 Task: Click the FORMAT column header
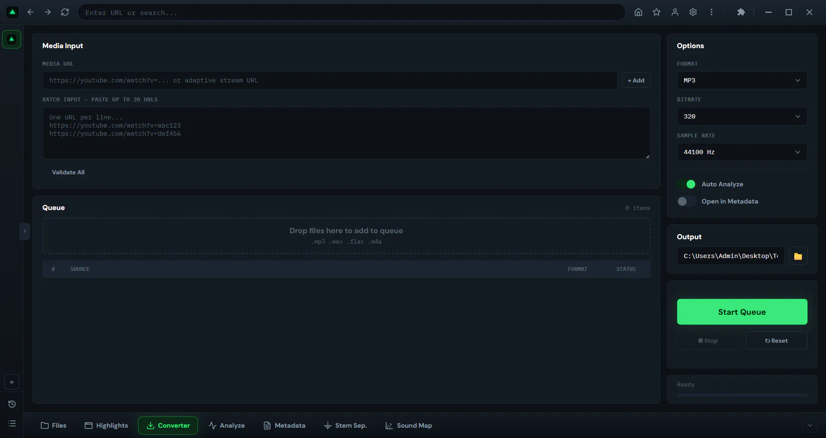pyautogui.click(x=577, y=269)
